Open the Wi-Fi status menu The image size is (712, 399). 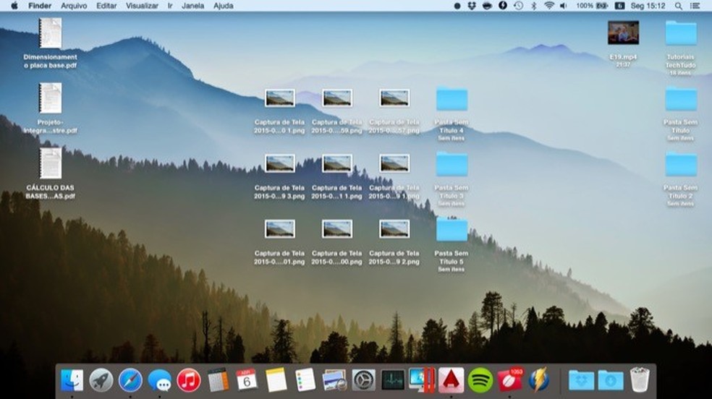549,5
